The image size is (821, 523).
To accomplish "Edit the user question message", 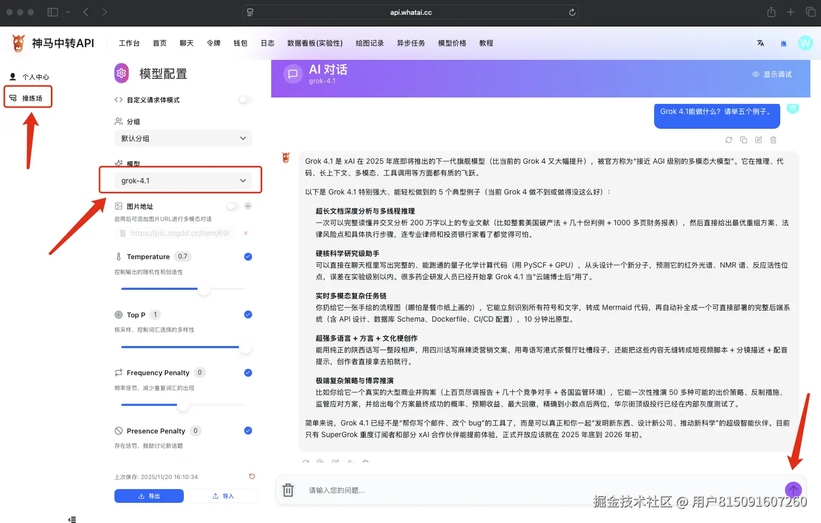I will pyautogui.click(x=758, y=140).
